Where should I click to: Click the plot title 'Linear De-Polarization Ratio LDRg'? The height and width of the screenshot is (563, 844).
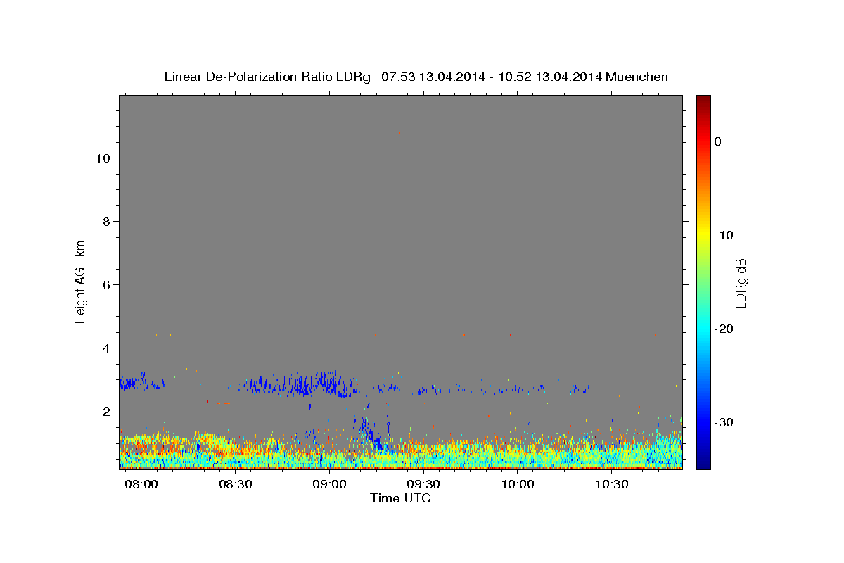(x=267, y=77)
